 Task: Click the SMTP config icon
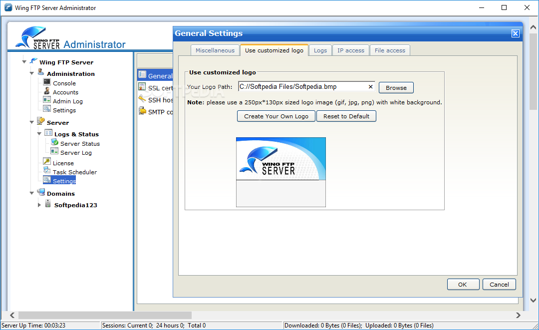click(142, 111)
